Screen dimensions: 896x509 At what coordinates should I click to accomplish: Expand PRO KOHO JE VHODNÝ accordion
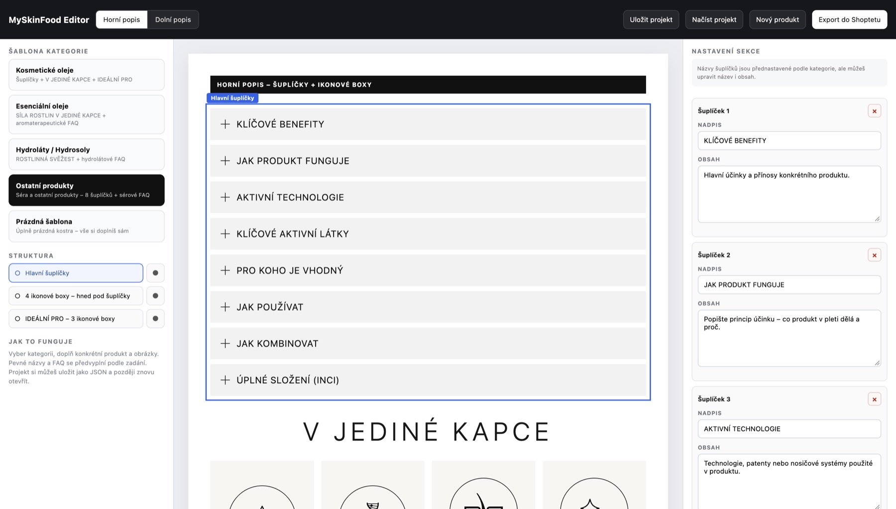click(x=428, y=270)
